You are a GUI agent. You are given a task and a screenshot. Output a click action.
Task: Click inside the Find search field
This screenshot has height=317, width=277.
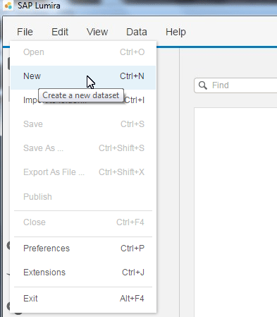pos(235,85)
